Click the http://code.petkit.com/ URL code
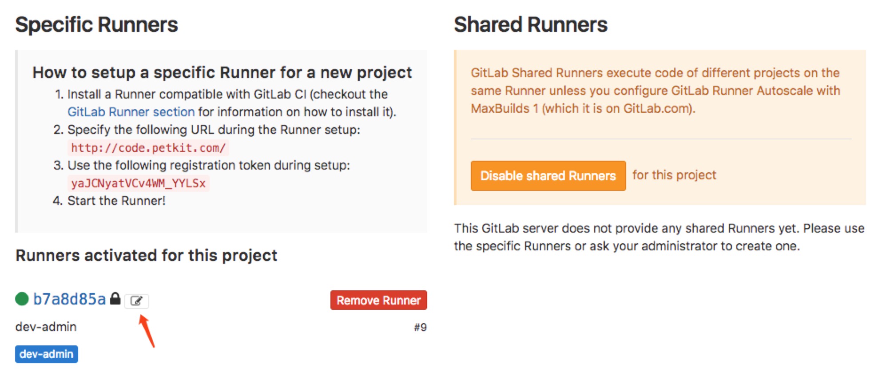This screenshot has width=882, height=380. click(x=148, y=148)
